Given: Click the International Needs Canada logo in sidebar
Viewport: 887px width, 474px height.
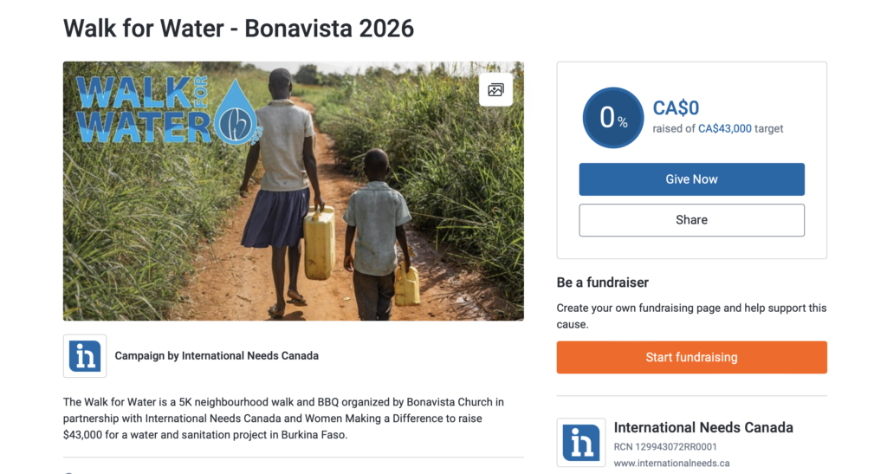Looking at the screenshot, I should (x=580, y=443).
